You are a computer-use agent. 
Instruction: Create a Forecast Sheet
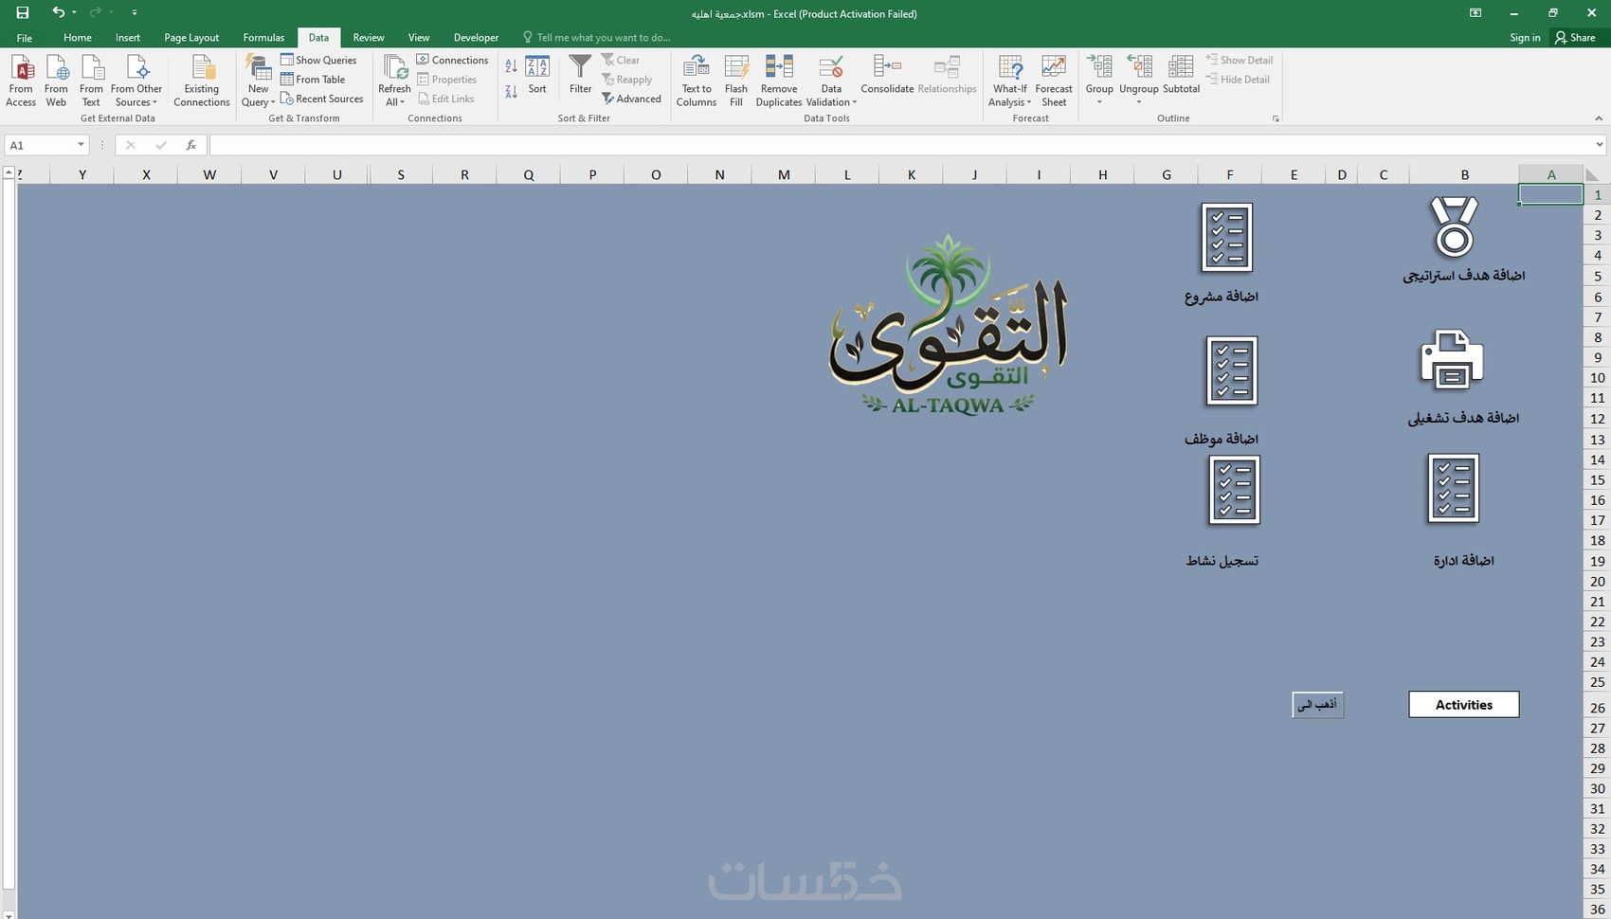[1054, 81]
